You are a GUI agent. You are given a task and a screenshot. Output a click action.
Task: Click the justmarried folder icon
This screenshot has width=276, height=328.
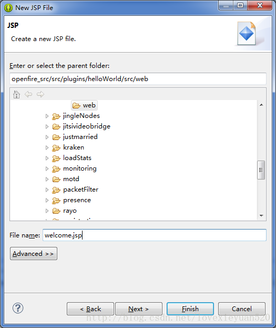pos(56,137)
